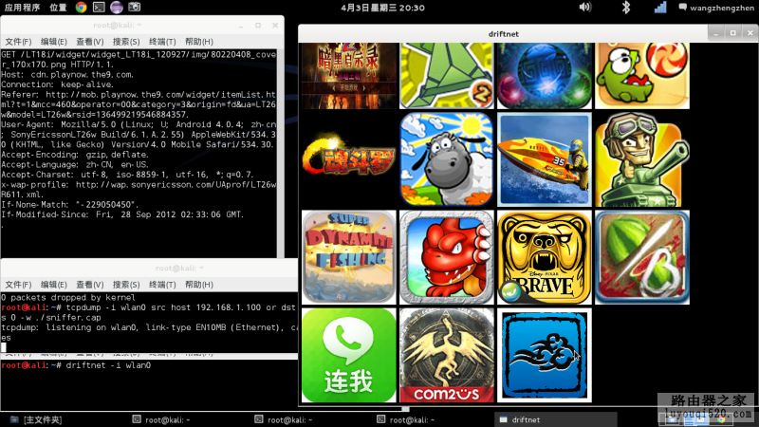Click the green origami dragon image in driftnet
This screenshot has width=759, height=427.
446,76
